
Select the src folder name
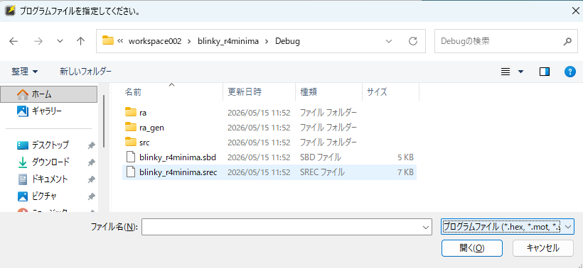144,143
